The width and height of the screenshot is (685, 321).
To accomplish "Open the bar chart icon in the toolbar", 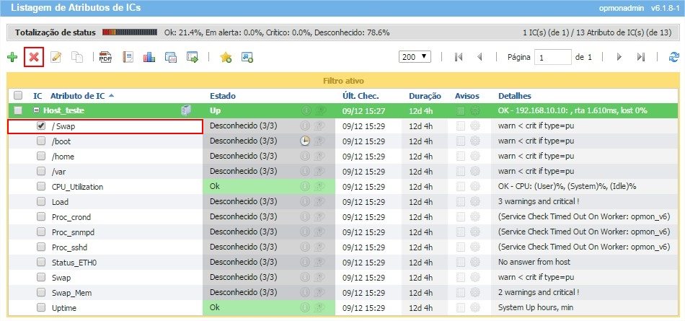I will tap(149, 57).
